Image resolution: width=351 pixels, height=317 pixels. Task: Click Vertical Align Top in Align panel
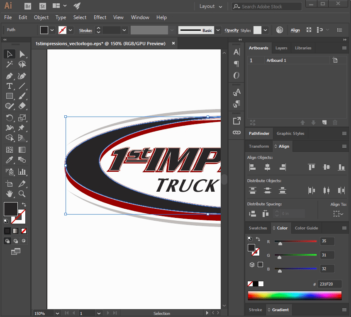pyautogui.click(x=312, y=167)
